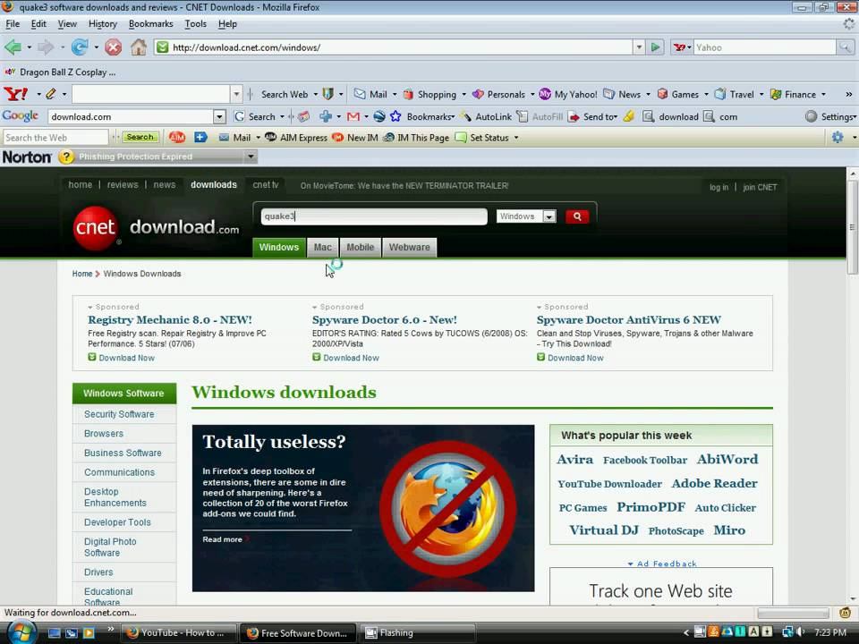This screenshot has height=644, width=859.
Task: Go to the Home page icon
Action: pos(139,47)
